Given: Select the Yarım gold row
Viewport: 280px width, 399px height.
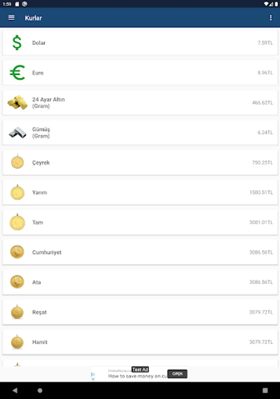Looking at the screenshot, I should pos(140,192).
